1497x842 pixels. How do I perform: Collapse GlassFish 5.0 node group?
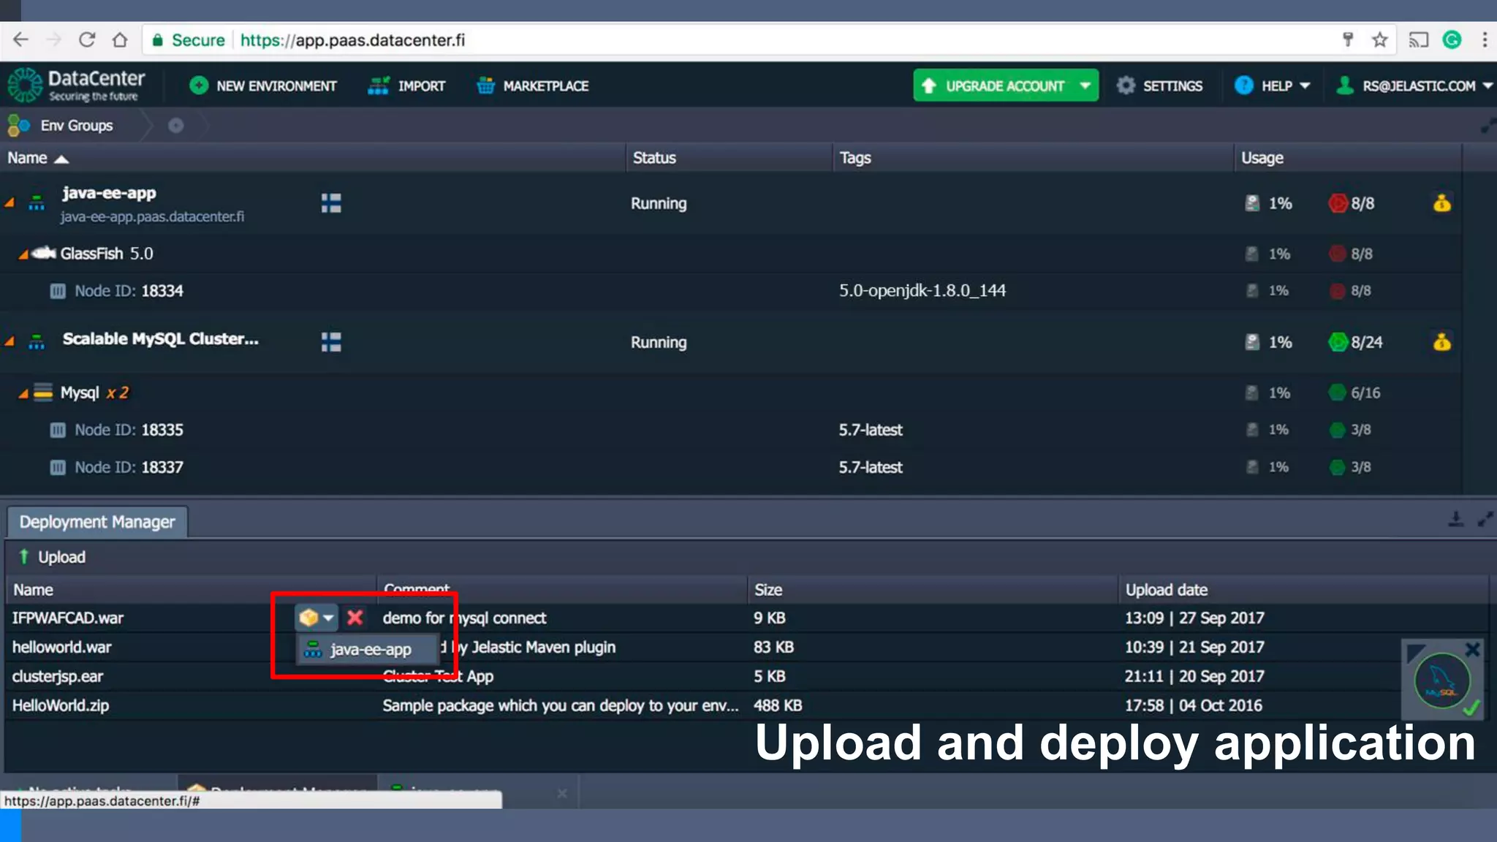23,254
